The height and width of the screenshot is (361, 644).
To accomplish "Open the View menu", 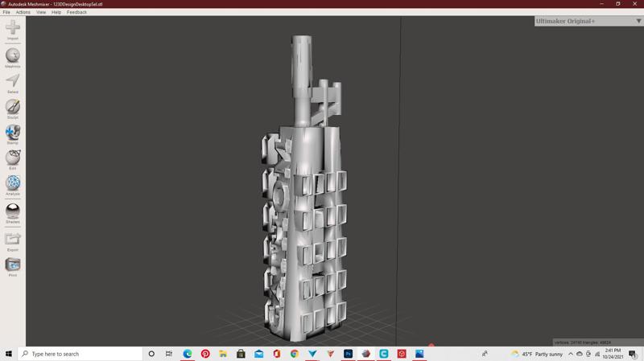I will point(41,12).
